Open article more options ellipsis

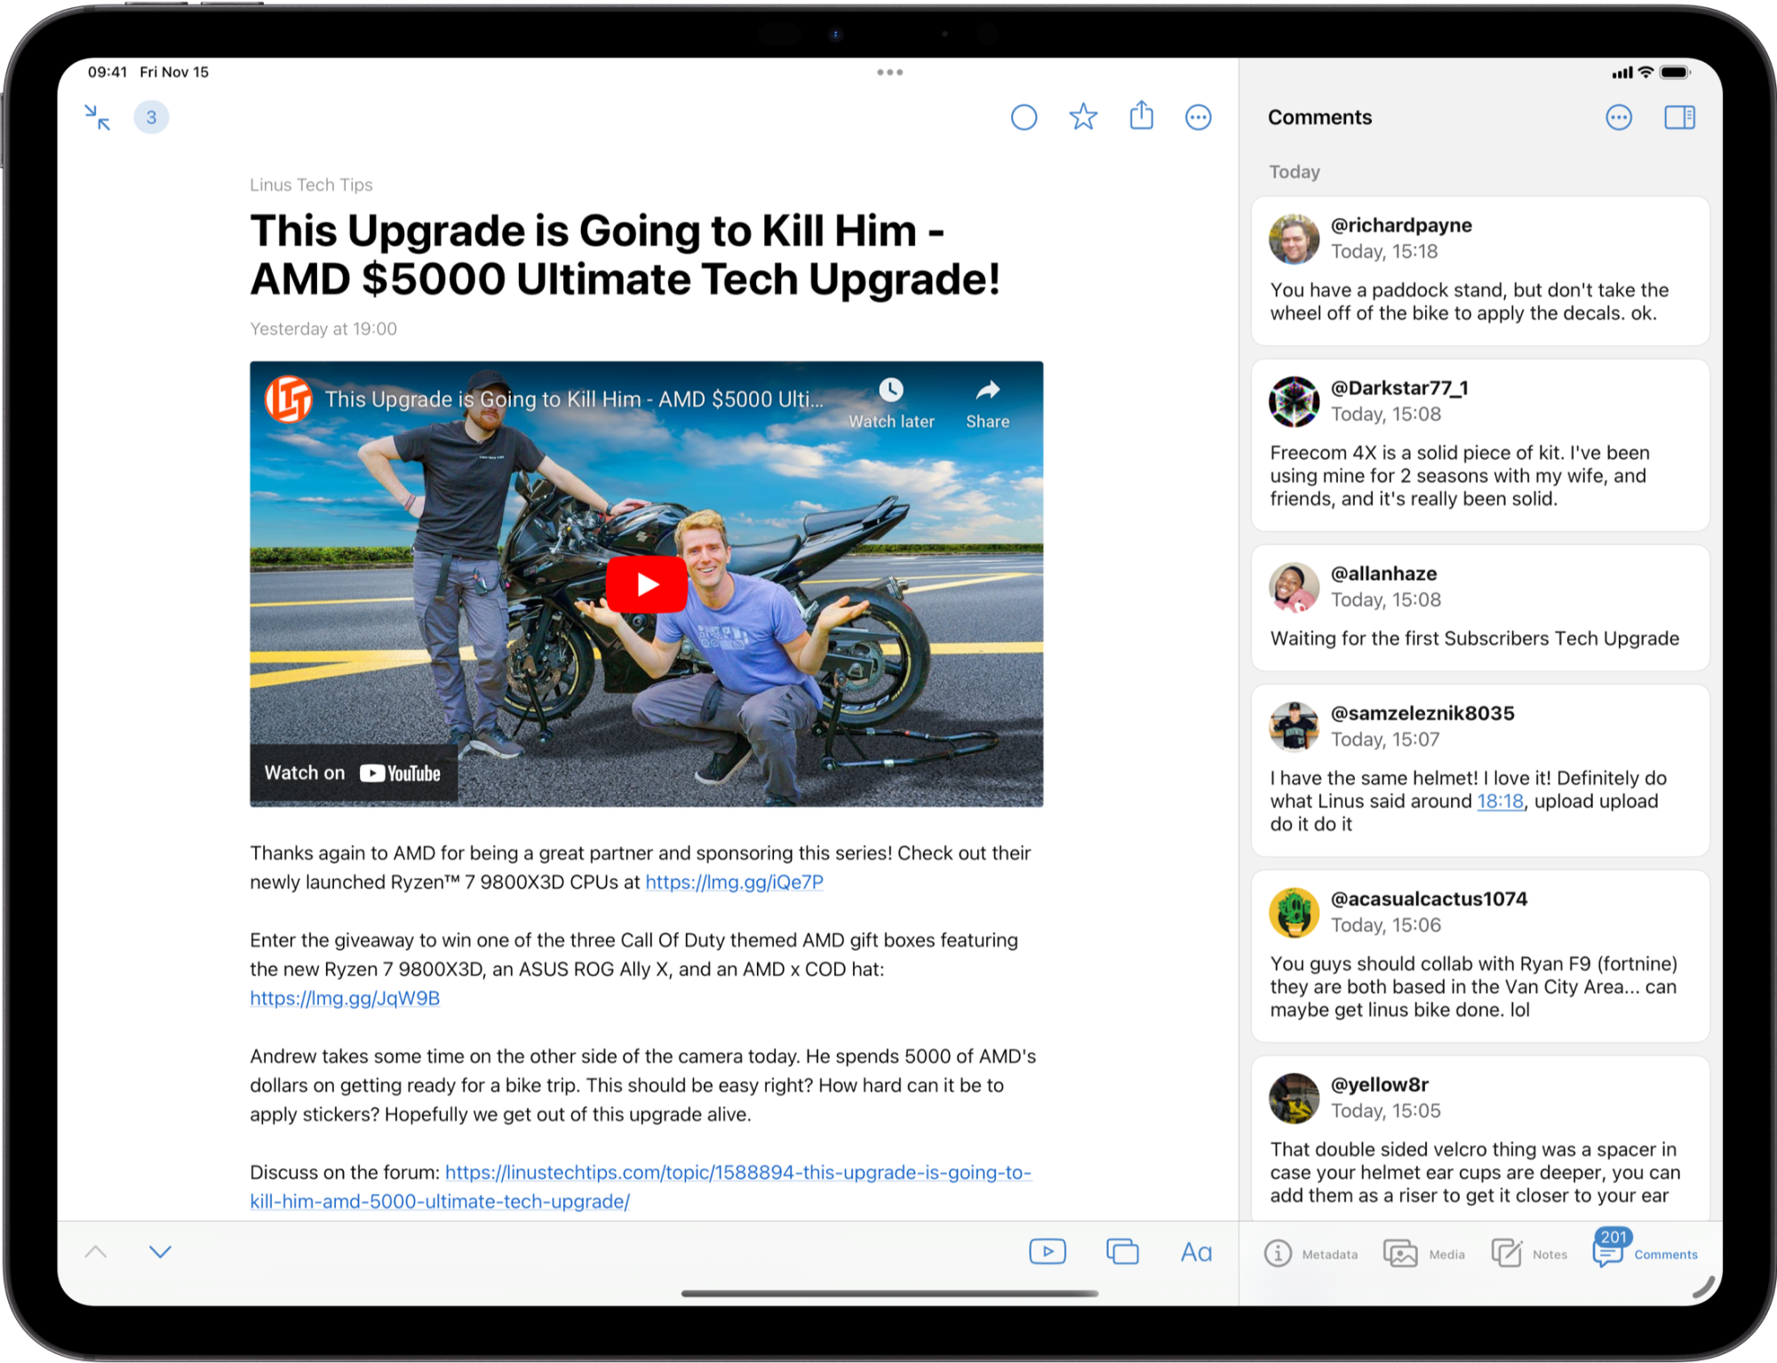pyautogui.click(x=1199, y=117)
